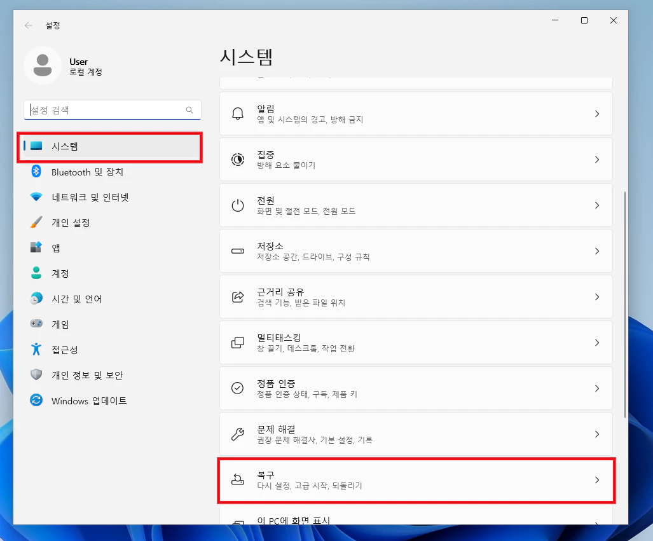
Task: Expand the 전원 settings chevron
Action: coord(596,205)
